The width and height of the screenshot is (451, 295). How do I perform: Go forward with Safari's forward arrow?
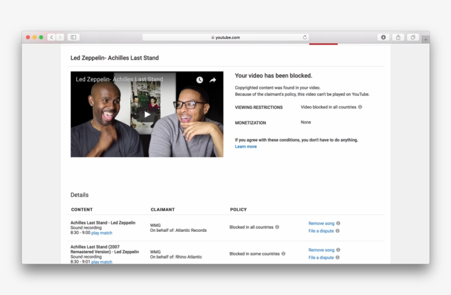60,37
